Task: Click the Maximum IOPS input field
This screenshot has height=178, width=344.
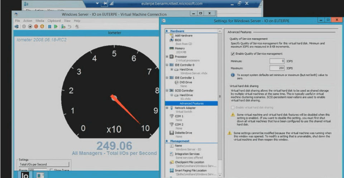Action: pyautogui.click(x=277, y=68)
